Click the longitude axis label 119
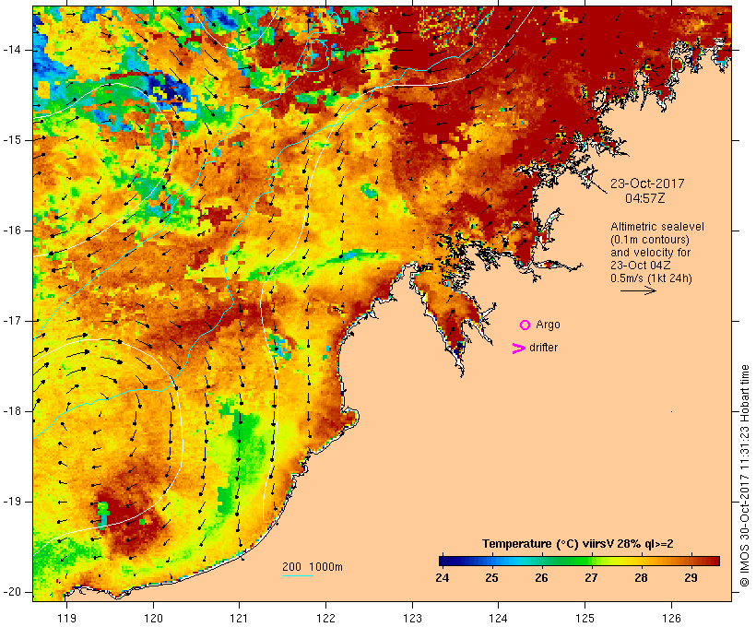The height and width of the screenshot is (627, 756). (66, 618)
